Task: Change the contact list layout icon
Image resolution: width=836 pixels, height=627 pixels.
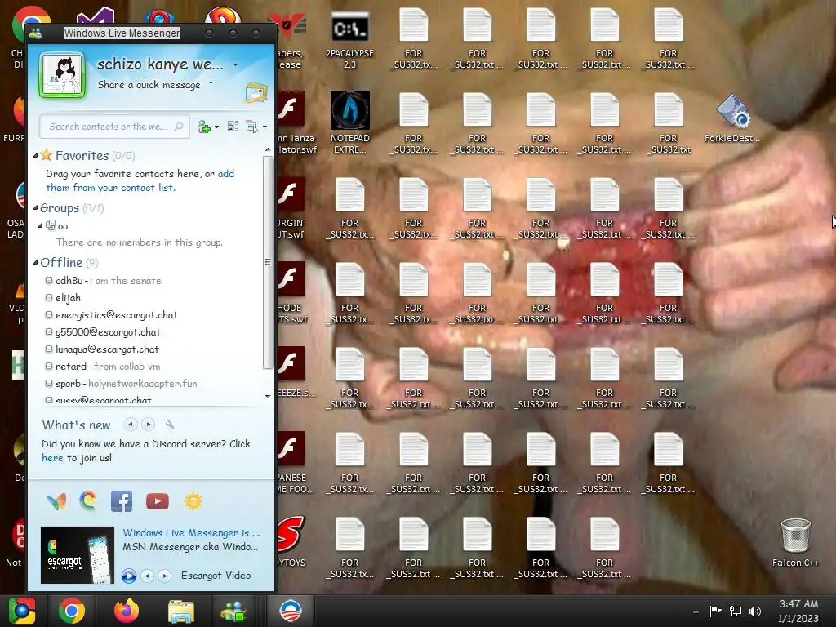Action: pos(233,127)
